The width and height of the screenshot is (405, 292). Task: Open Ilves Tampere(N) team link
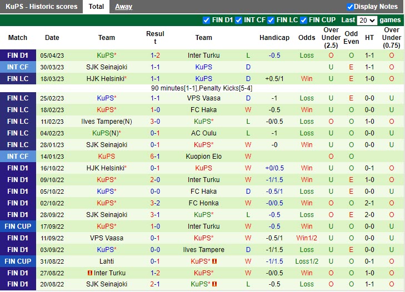107,122
